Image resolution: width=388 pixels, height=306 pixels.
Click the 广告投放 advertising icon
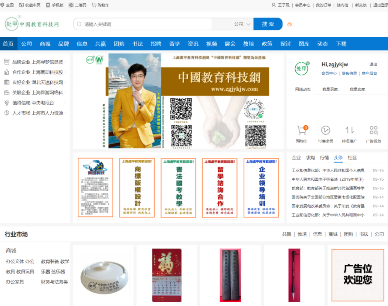tap(374, 130)
